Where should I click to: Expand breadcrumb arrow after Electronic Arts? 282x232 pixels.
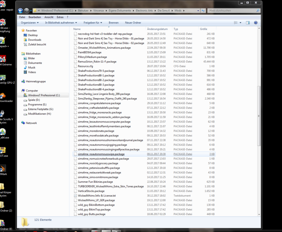155,11
